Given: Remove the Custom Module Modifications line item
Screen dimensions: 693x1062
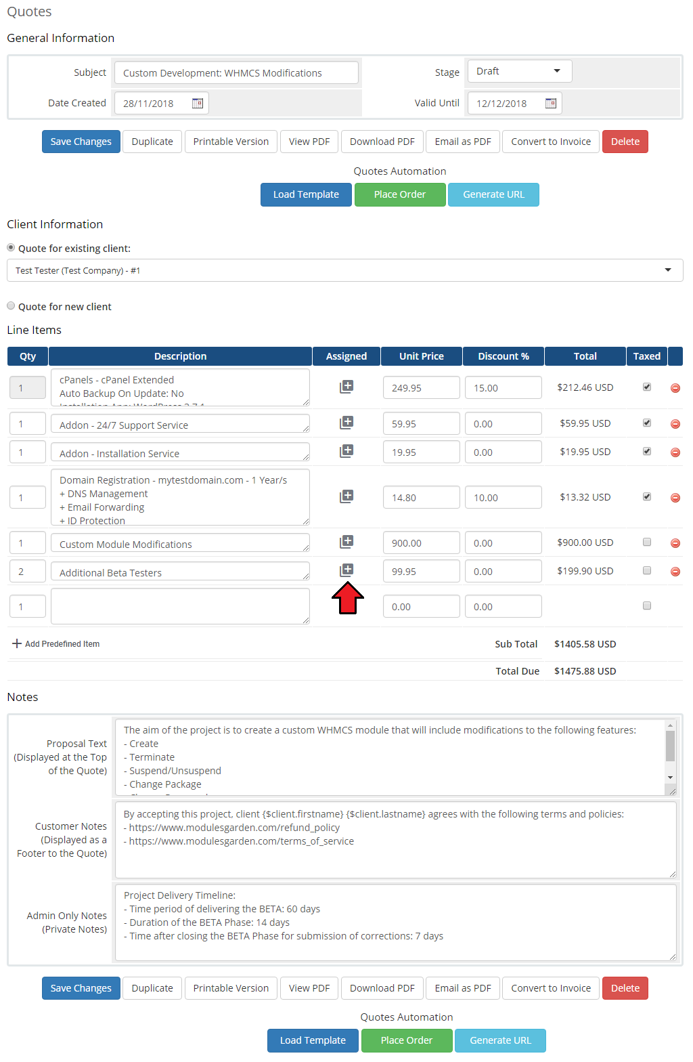Looking at the screenshot, I should coord(675,543).
